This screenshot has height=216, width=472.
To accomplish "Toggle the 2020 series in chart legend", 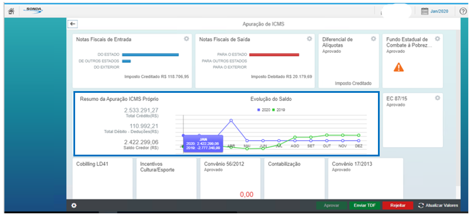I will (x=264, y=110).
